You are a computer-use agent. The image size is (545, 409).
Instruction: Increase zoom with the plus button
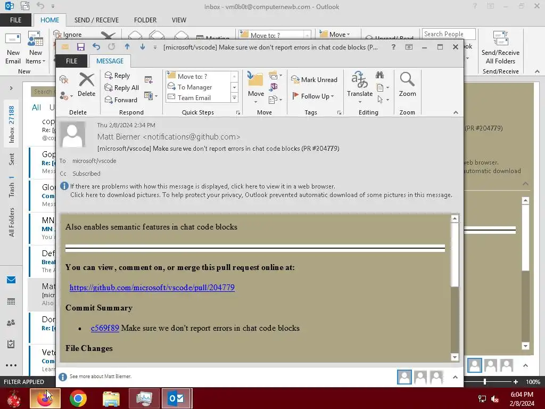pos(516,382)
